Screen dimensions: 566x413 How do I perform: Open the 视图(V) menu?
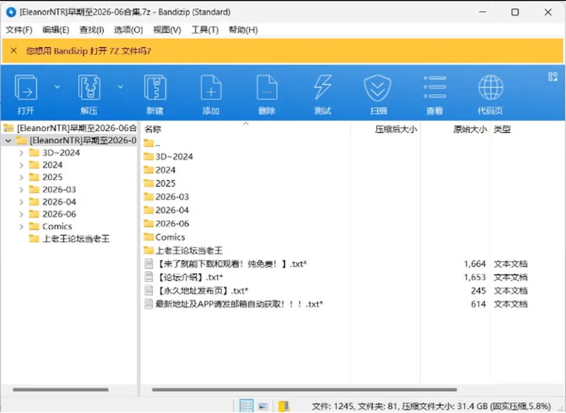[167, 30]
